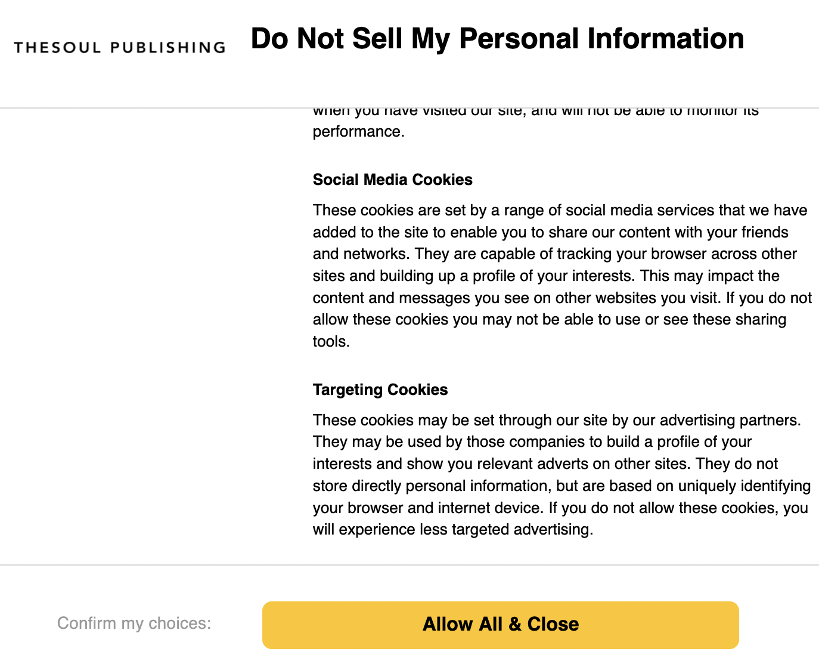Image resolution: width=819 pixels, height=667 pixels.
Task: Click the grey Confirm my choices label
Action: pyautogui.click(x=134, y=623)
